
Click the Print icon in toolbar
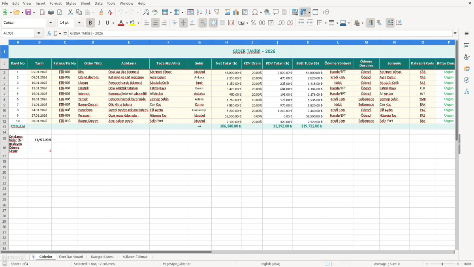[x=51, y=12]
